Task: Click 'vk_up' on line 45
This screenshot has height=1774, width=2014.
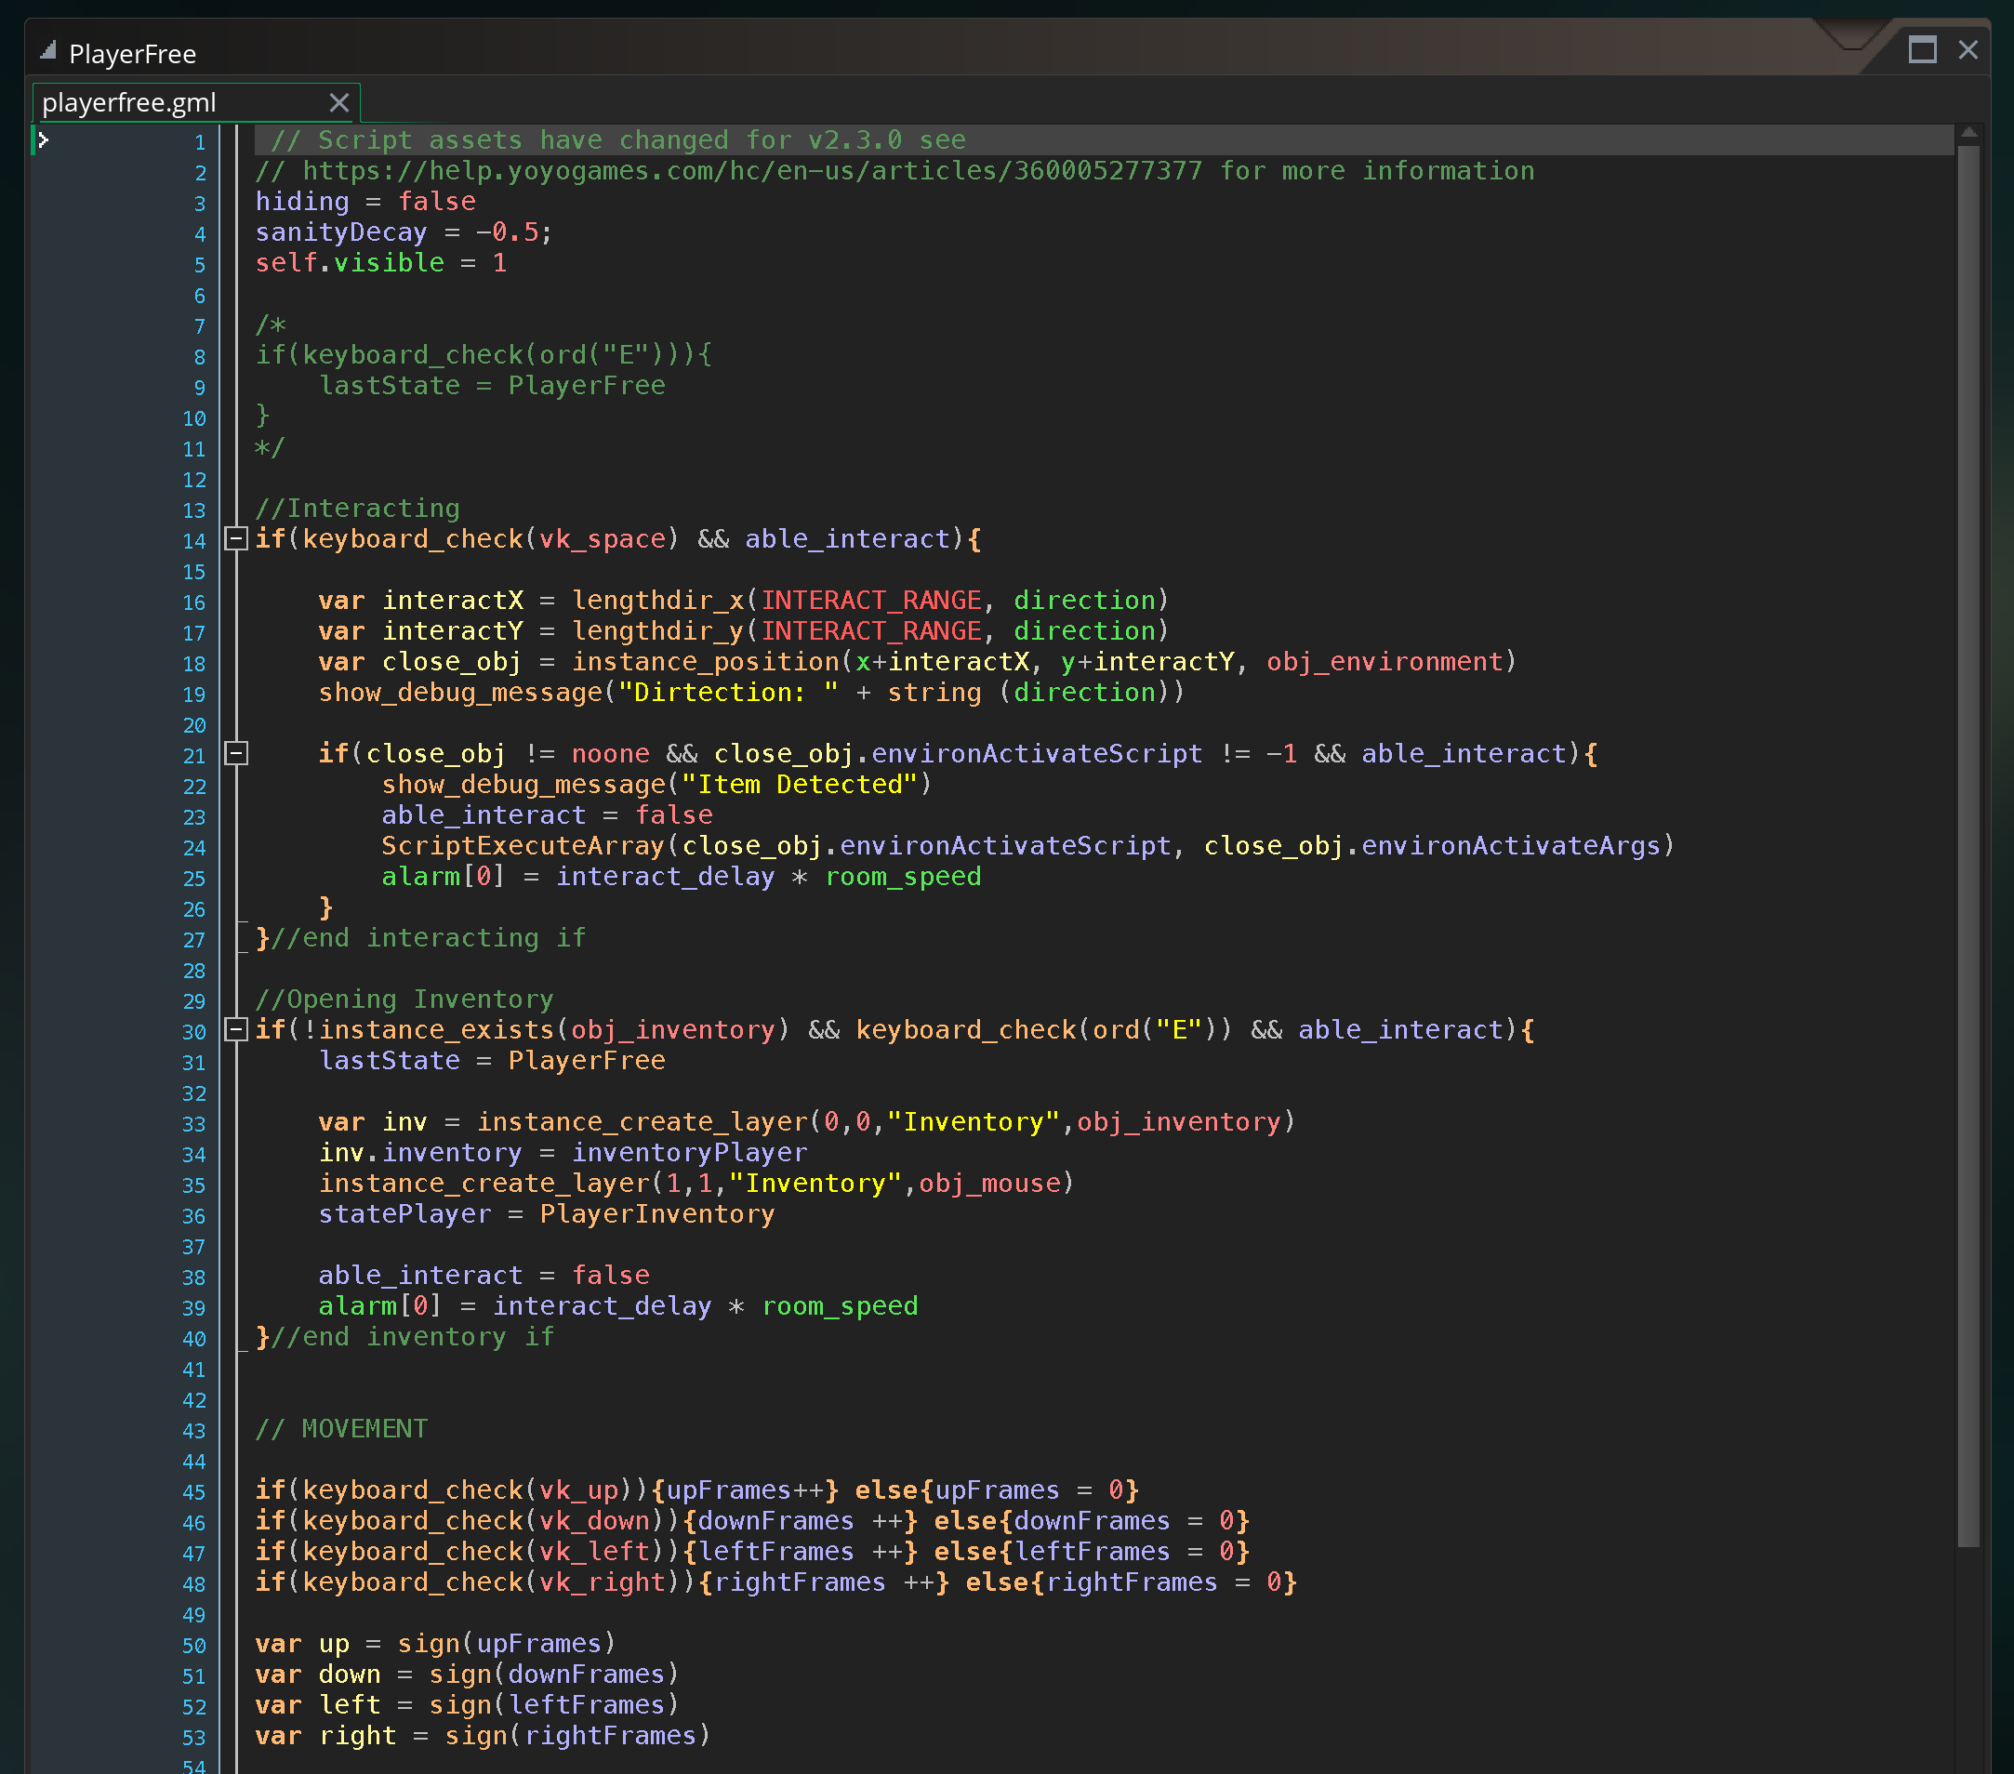Action: [x=578, y=1489]
